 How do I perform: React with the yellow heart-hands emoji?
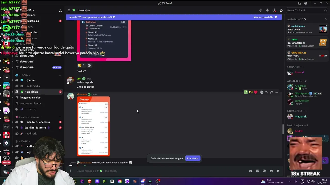click(x=251, y=92)
